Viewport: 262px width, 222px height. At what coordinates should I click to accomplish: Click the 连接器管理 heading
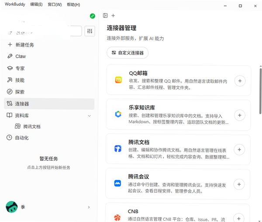click(x=122, y=28)
